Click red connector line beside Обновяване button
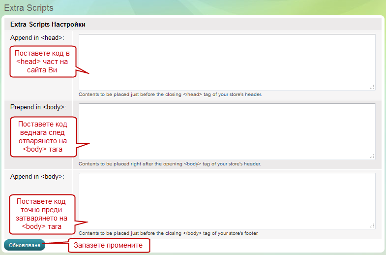Viewport: 386px width, 255px height. pos(56,243)
